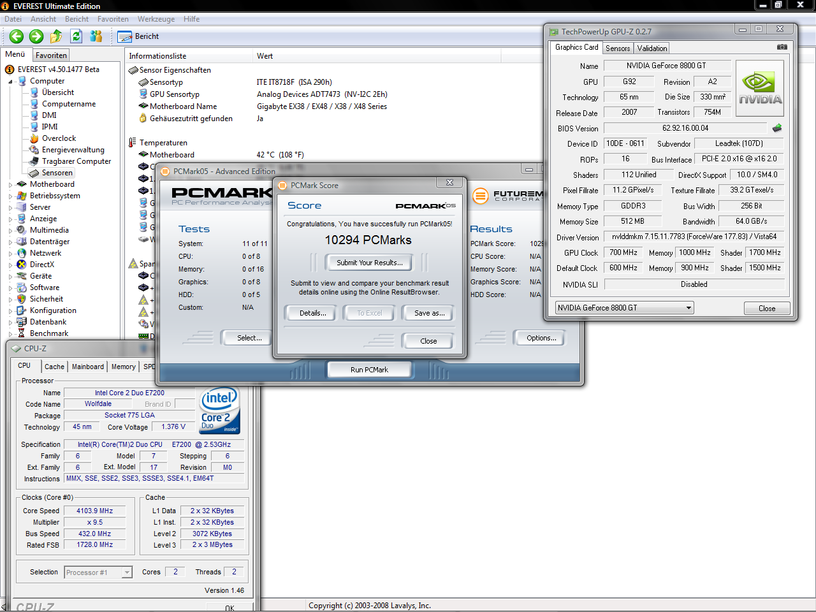Screen dimensions: 816x612
Task: Switch to the Memory tab in CPU-Z
Action: (124, 367)
